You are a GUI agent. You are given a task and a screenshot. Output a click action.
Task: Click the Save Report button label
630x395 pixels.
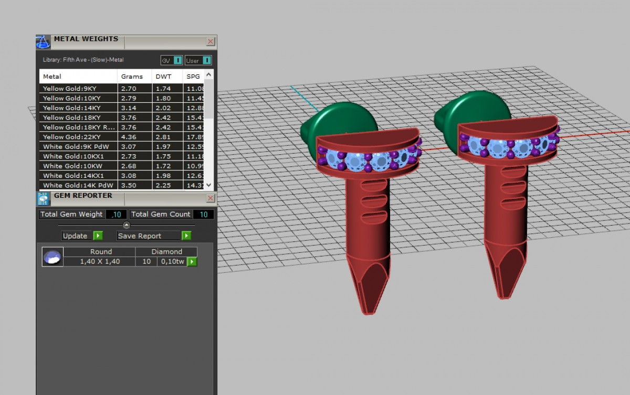(140, 236)
